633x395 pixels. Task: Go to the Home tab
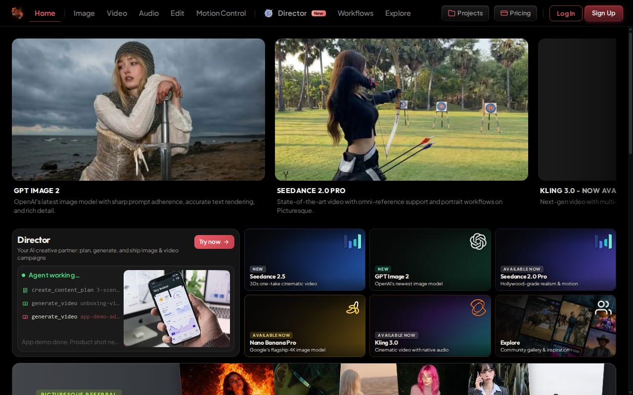coord(45,13)
